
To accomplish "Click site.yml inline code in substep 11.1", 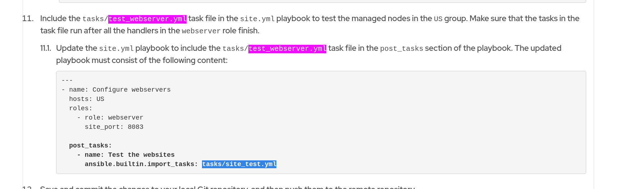I will (116, 49).
